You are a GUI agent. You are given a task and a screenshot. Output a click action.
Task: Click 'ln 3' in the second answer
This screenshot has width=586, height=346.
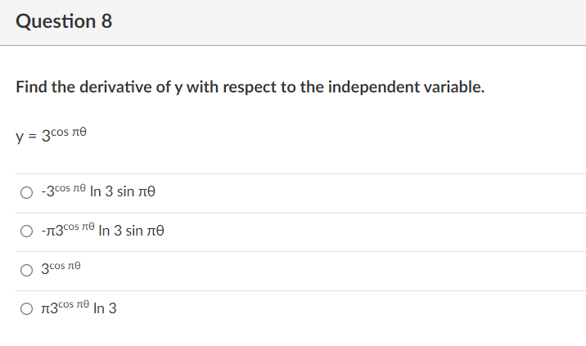click(x=111, y=231)
